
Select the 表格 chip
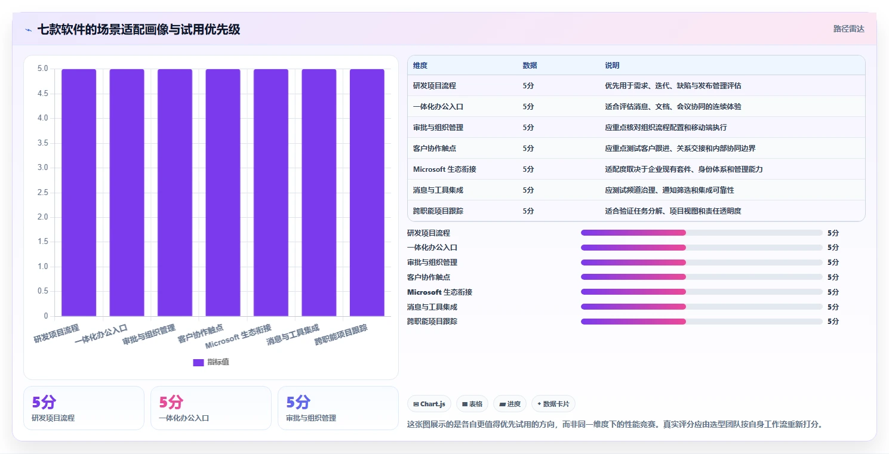click(472, 404)
